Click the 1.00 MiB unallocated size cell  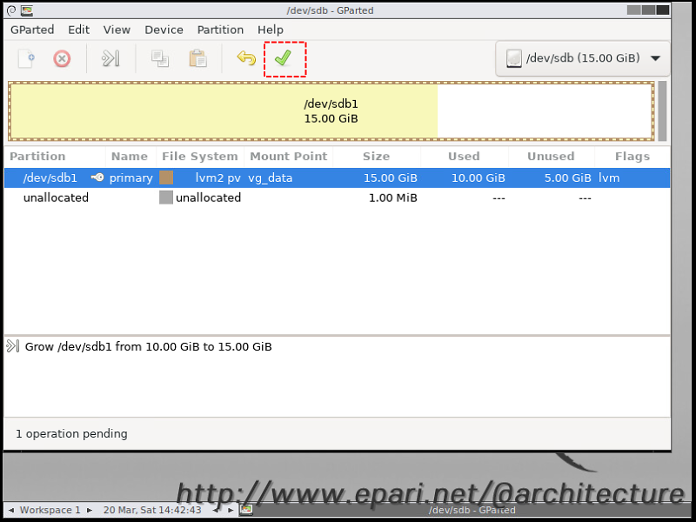click(x=393, y=198)
